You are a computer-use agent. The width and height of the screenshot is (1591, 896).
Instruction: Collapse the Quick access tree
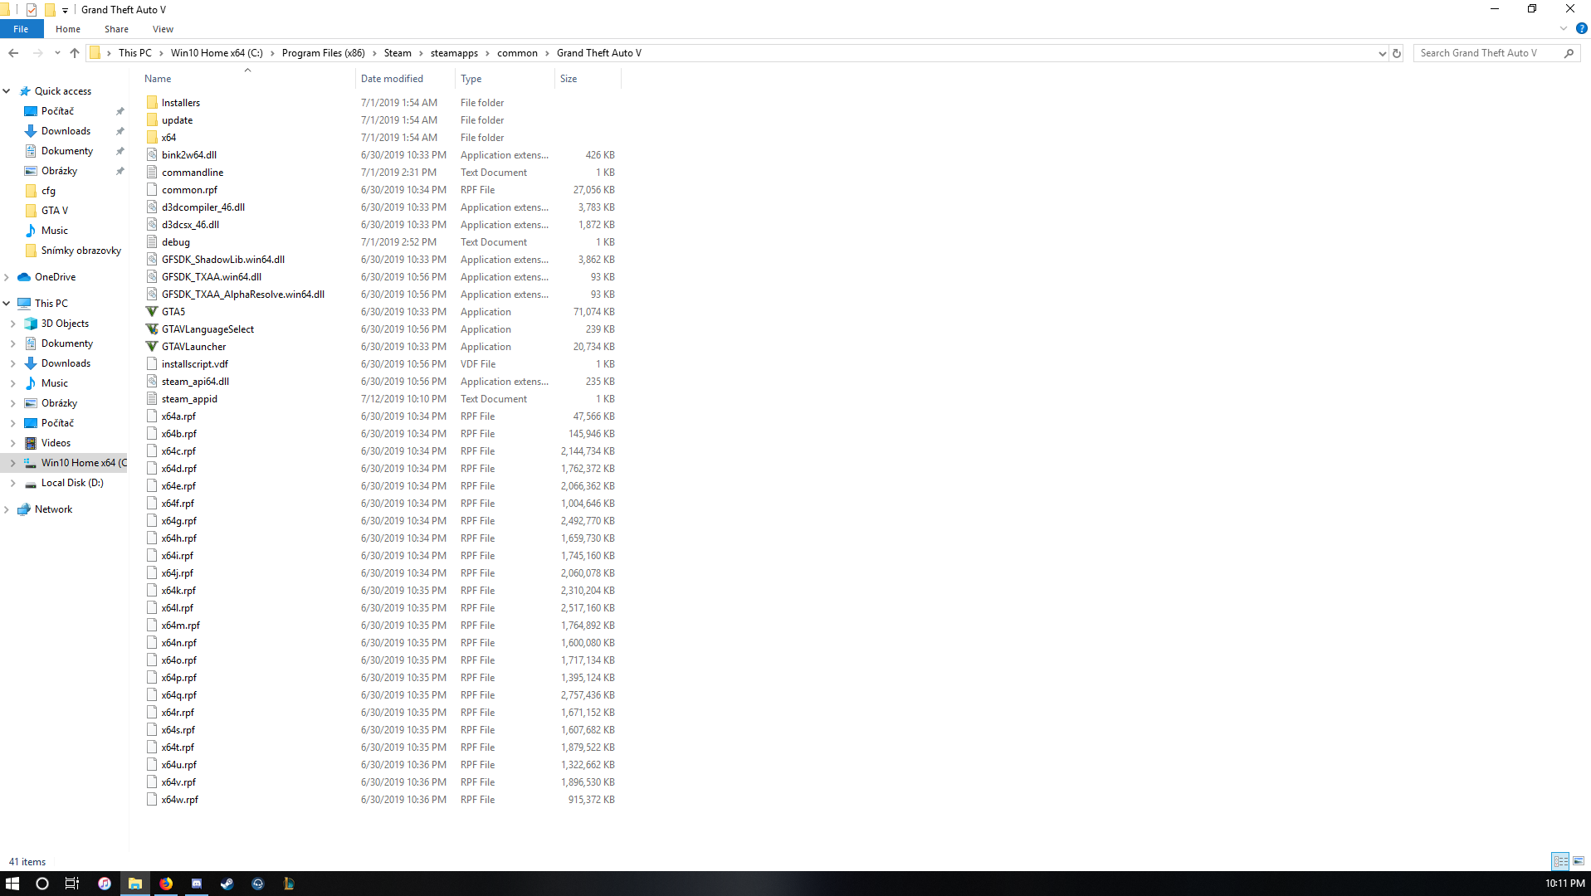(x=7, y=91)
